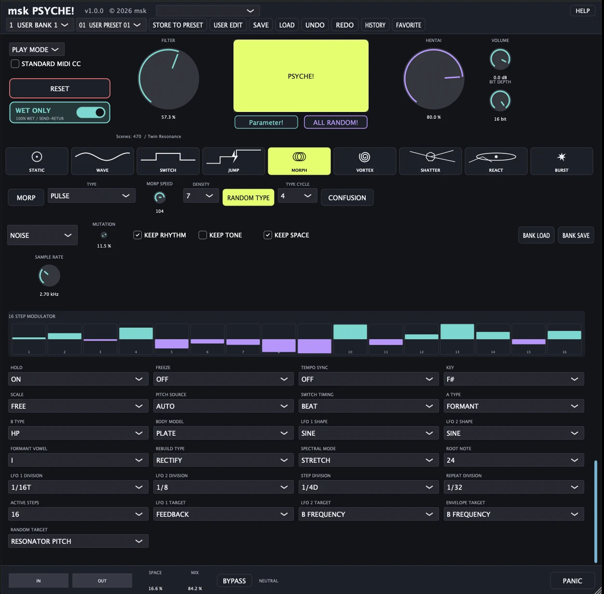Click the ALL RANDOM! button
Screen dimensions: 604x594
coord(336,123)
